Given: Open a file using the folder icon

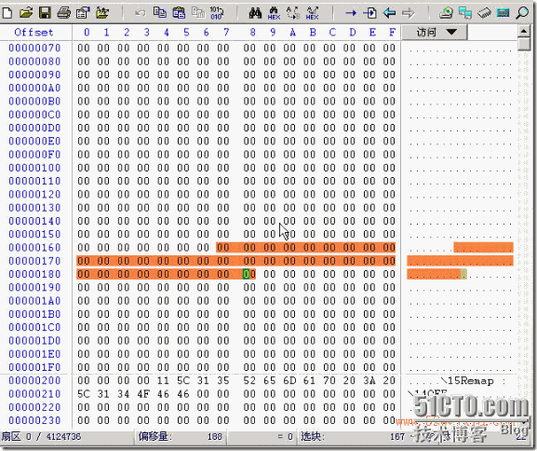Looking at the screenshot, I should pos(26,13).
